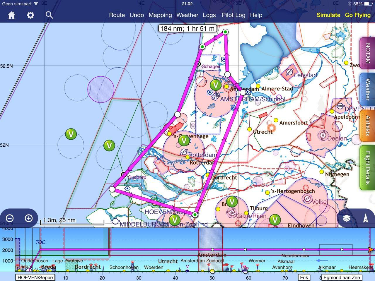Viewport: 375px width, 281px height.
Task: Tap Go Flying
Action: pos(358,15)
